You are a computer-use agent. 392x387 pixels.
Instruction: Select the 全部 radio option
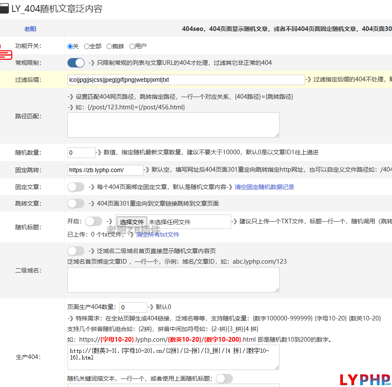(87, 46)
